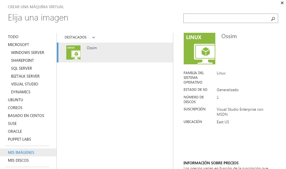Select the CoreOS category
286x169 pixels.
[x=15, y=108]
